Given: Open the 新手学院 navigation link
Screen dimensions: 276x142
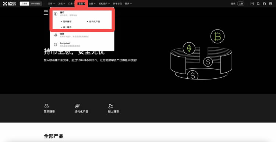Looking at the screenshot, I should pyautogui.click(x=117, y=4).
